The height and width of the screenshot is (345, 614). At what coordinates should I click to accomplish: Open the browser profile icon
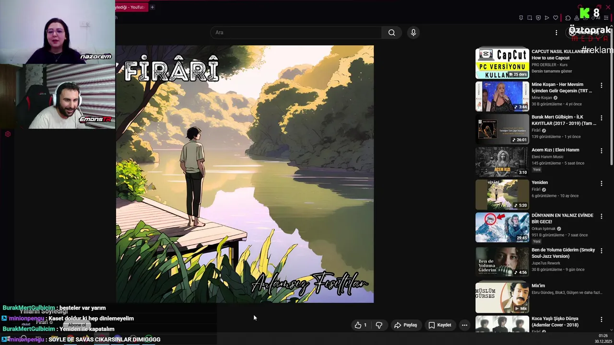(577, 18)
